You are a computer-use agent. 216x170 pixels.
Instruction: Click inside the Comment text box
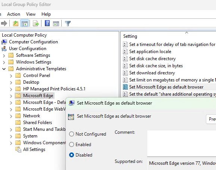click(181, 143)
